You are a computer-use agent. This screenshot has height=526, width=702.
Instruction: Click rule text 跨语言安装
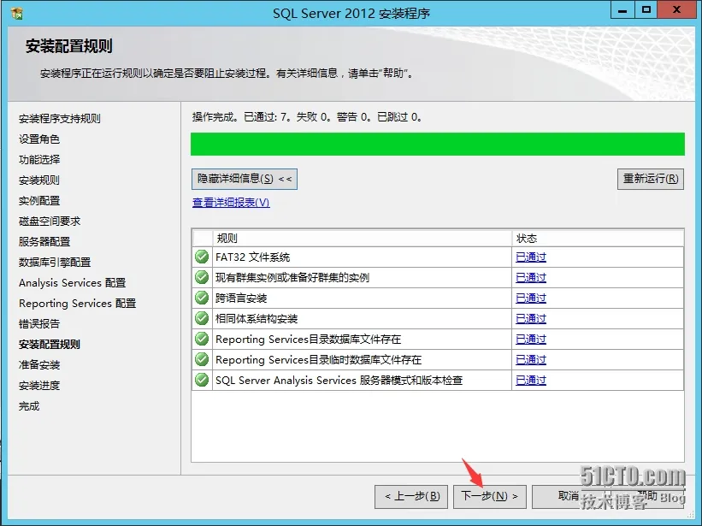click(241, 298)
